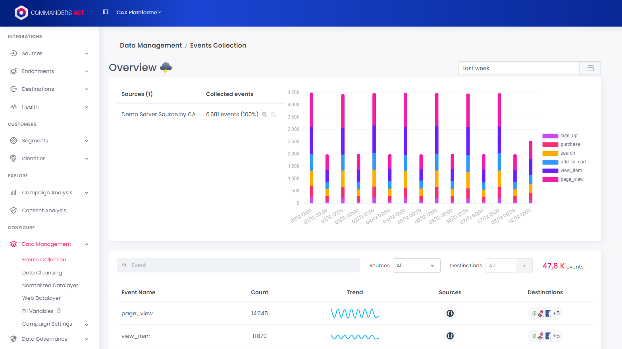622x349 pixels.
Task: Click the zoom-out magnifier for Demo Server Source
Action: pos(273,115)
